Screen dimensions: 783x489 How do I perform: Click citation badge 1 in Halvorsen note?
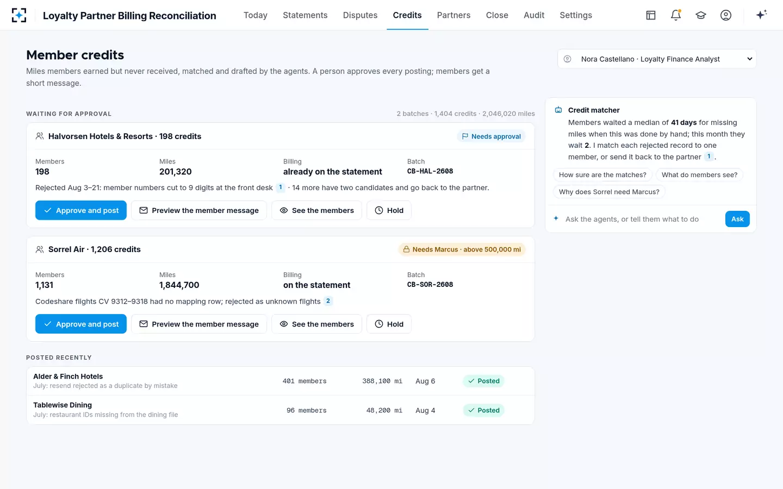[281, 187]
